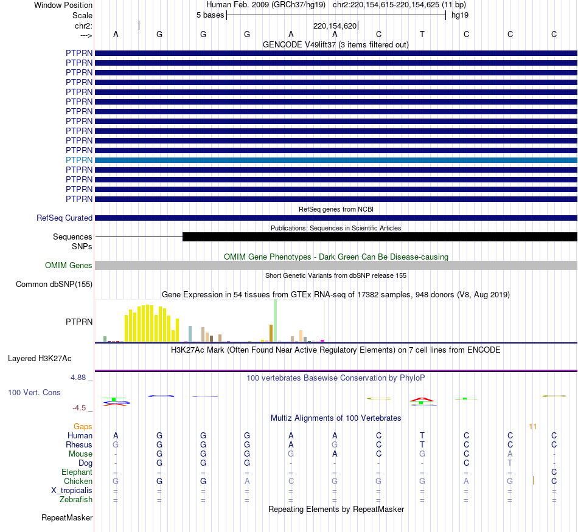
Task: Click the light-blue highlighted PTPRN transcript bar
Action: point(336,161)
